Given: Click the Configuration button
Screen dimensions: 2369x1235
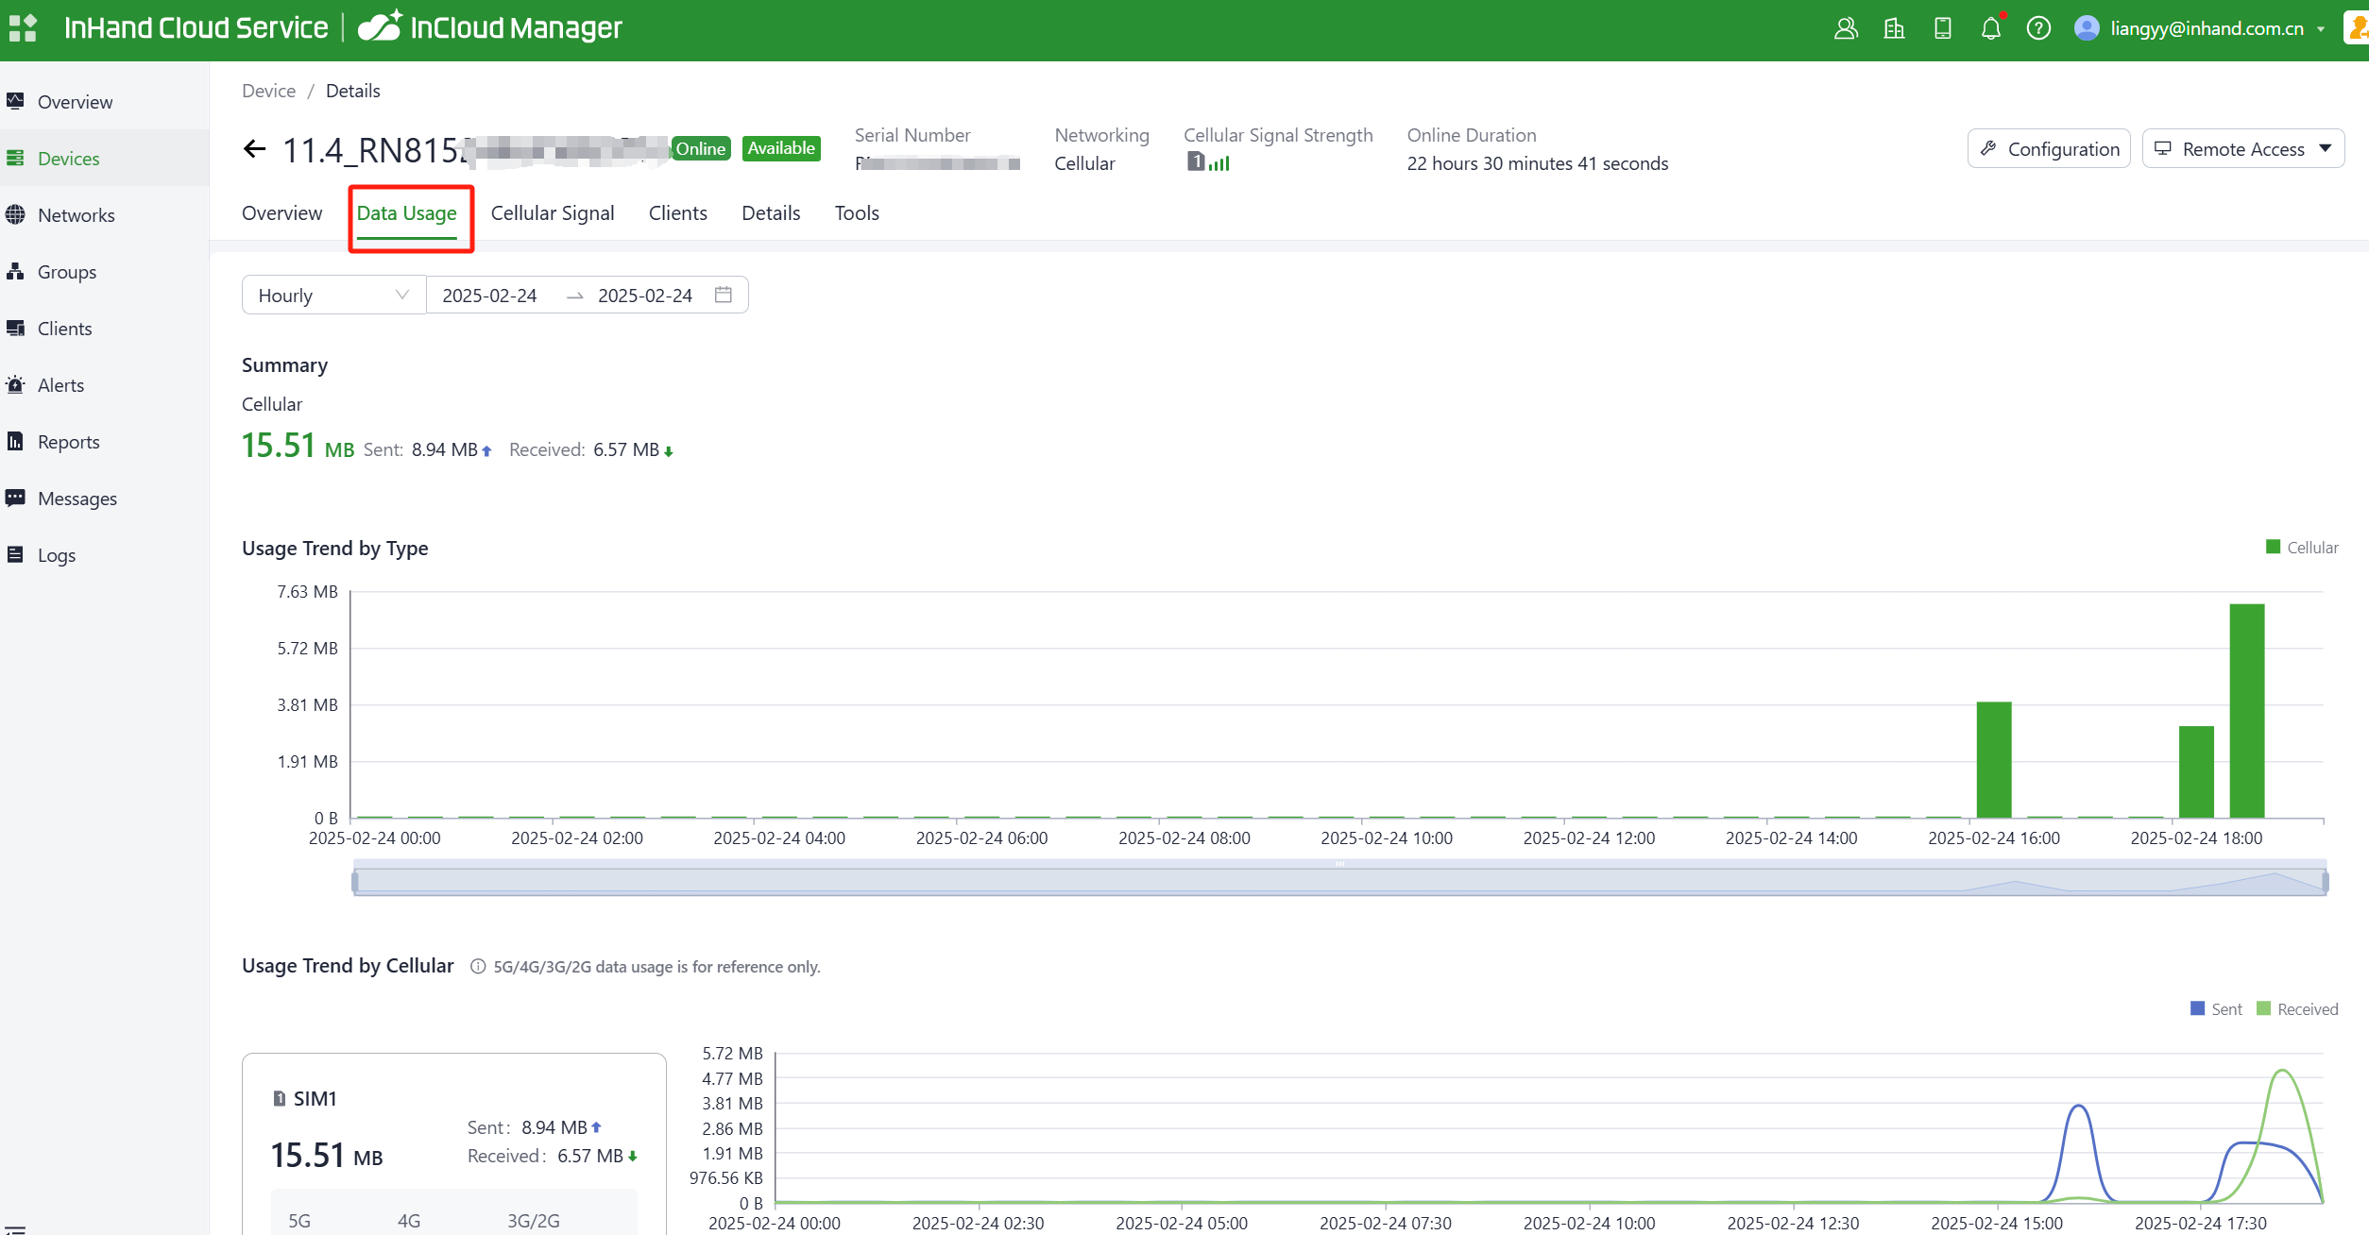Looking at the screenshot, I should (2049, 149).
